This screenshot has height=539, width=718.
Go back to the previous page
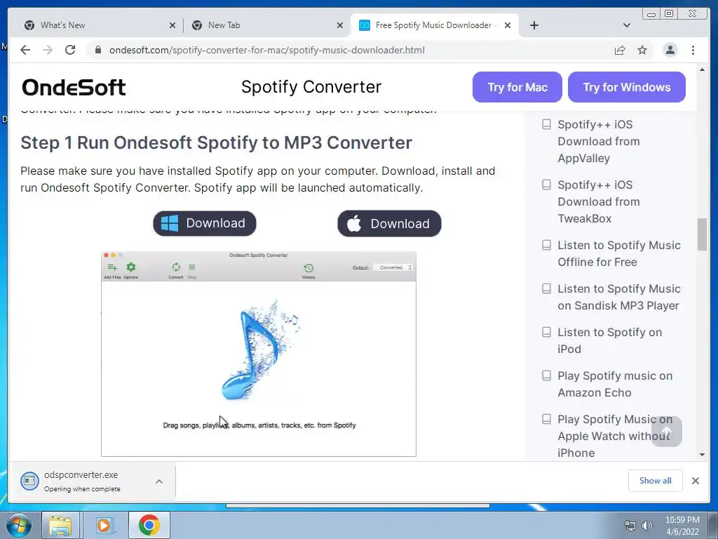click(x=25, y=50)
